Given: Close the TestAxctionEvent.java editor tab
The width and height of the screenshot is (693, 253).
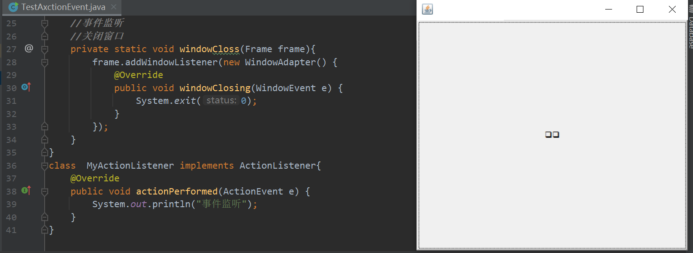Looking at the screenshot, I should click(114, 7).
